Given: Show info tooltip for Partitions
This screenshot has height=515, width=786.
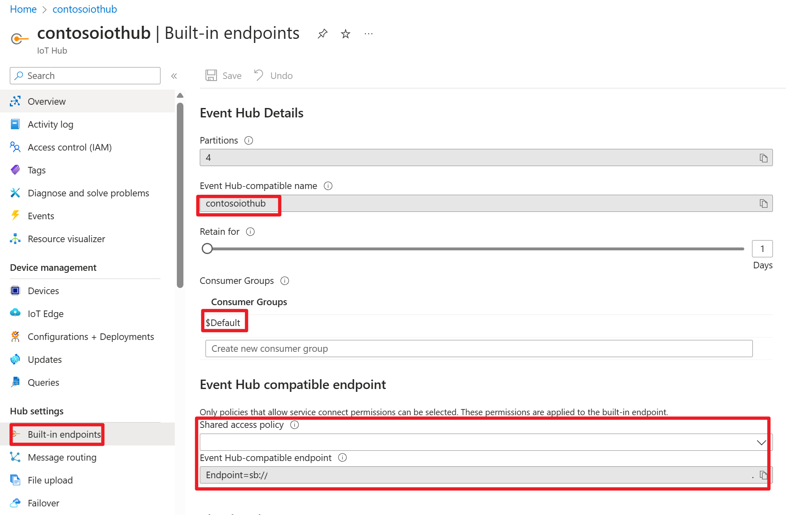Looking at the screenshot, I should pos(248,141).
